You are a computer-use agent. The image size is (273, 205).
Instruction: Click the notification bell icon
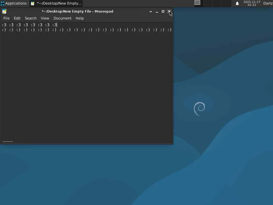click(237, 3)
